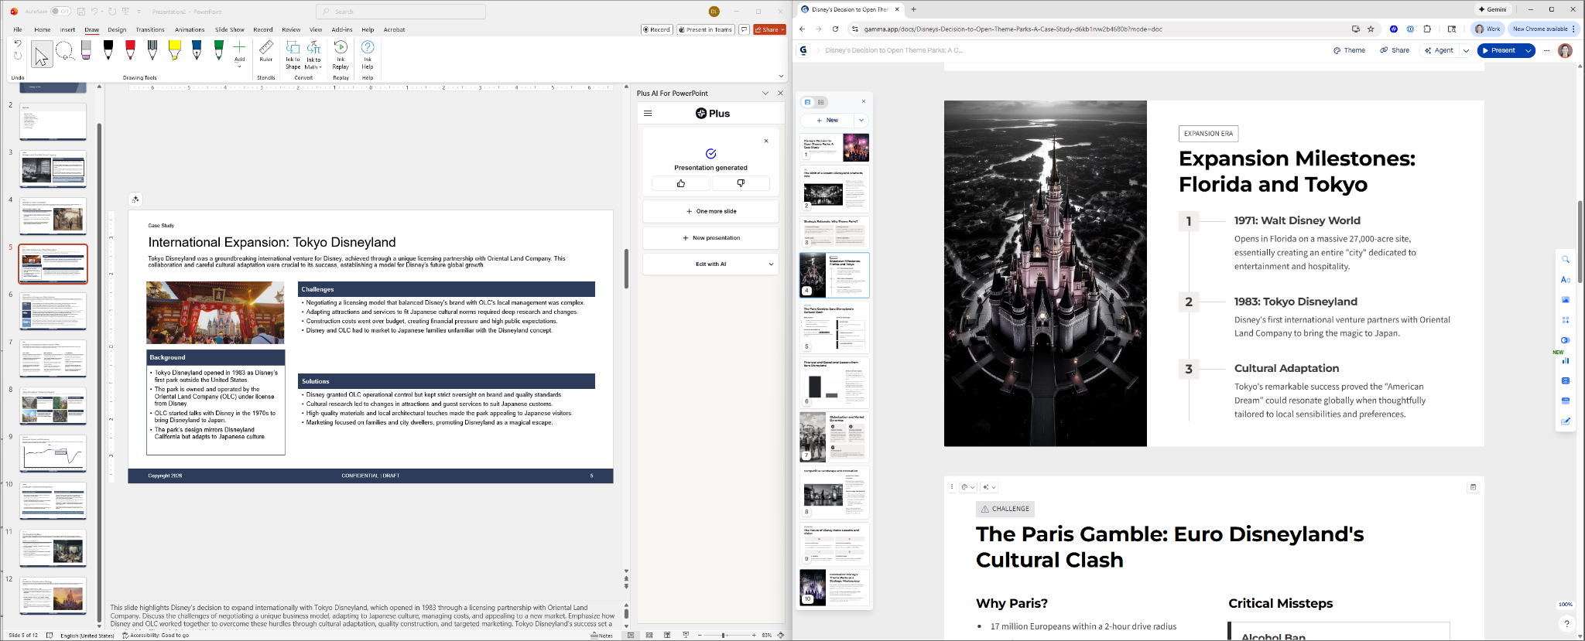The height and width of the screenshot is (641, 1585).
Task: Switch to the Slide Show tab
Action: pyautogui.click(x=229, y=30)
